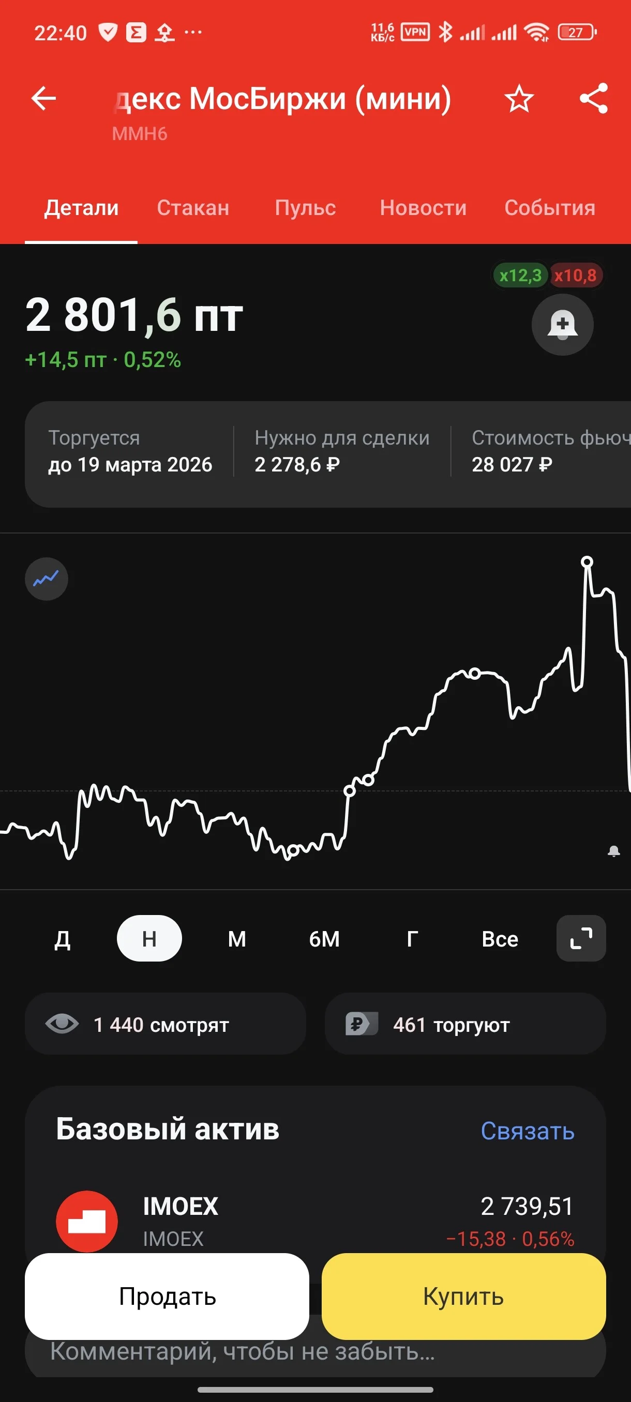Tap the Связать link

tap(528, 1131)
